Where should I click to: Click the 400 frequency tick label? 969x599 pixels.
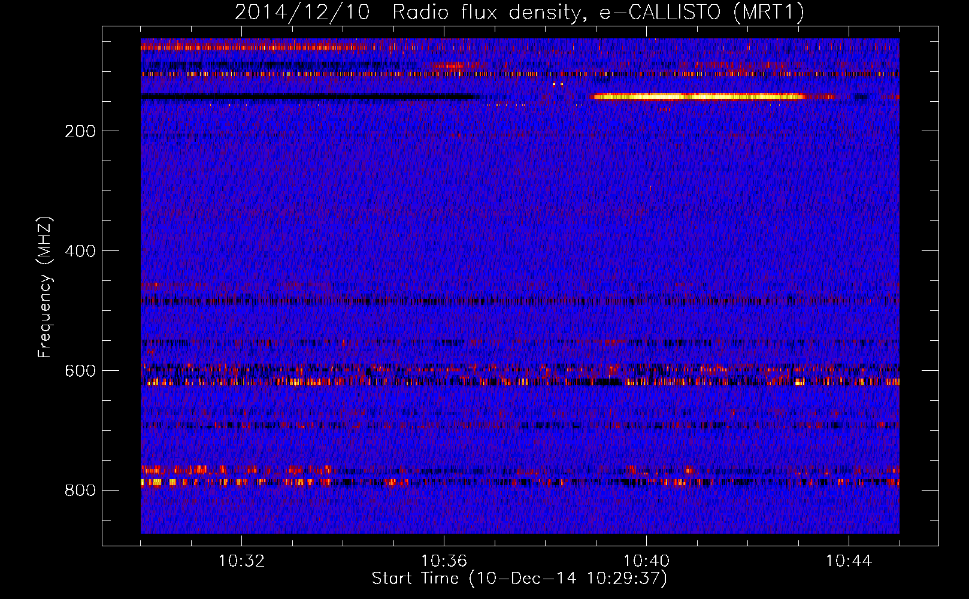(x=80, y=251)
